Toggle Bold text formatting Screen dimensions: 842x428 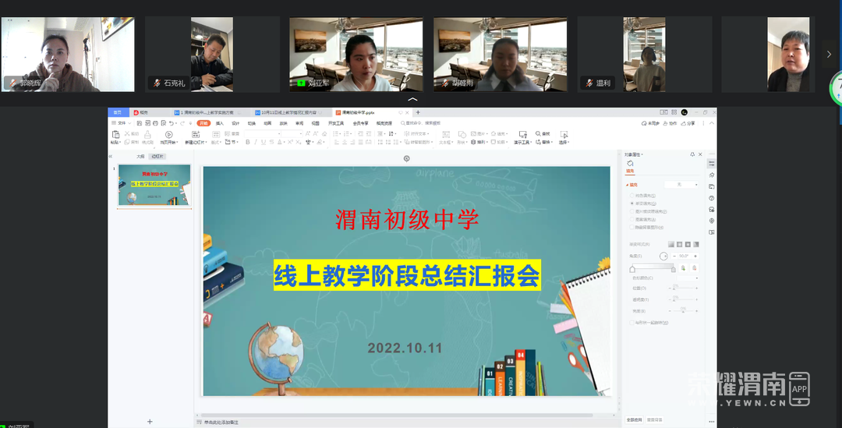tap(247, 143)
